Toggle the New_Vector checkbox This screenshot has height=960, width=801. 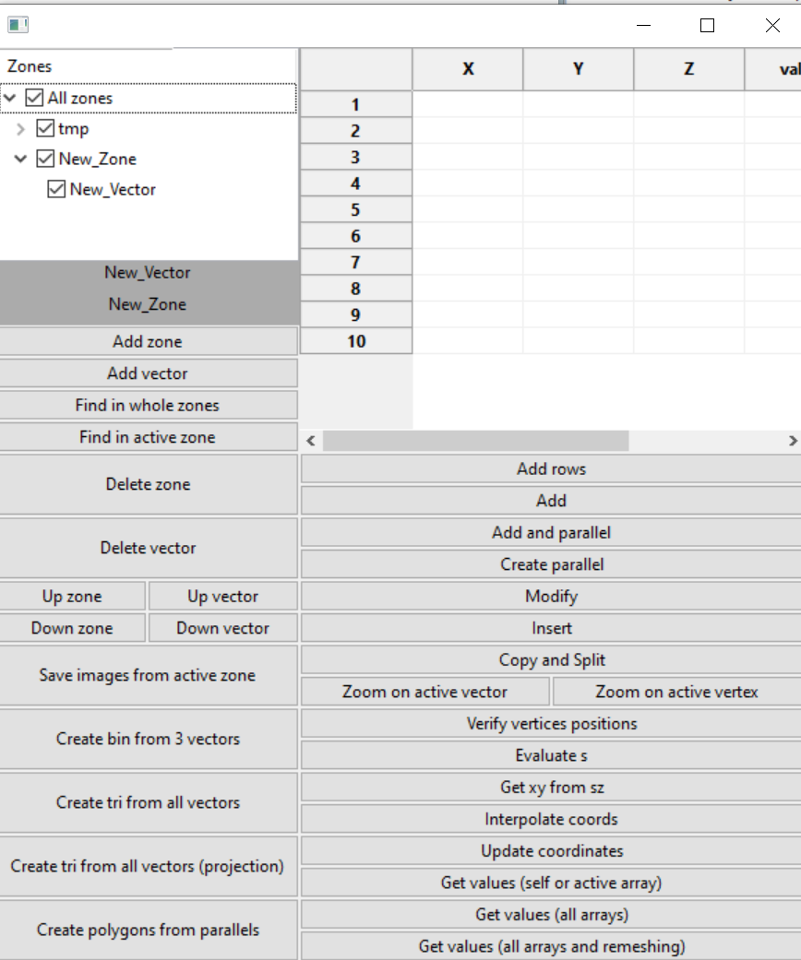[x=56, y=189]
